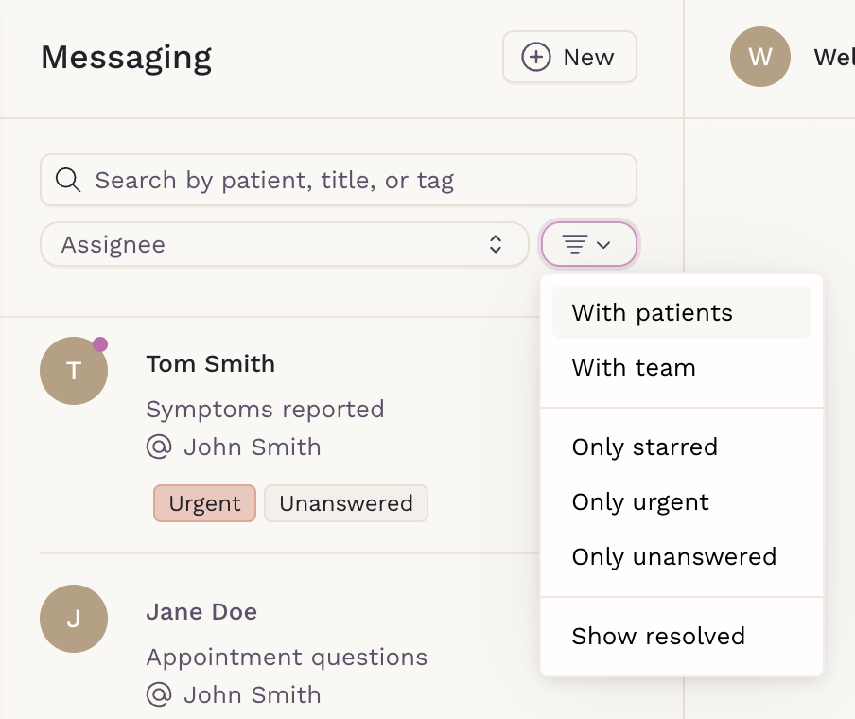Toggle the Only urgent filter
This screenshot has height=719, width=855.
click(682, 502)
